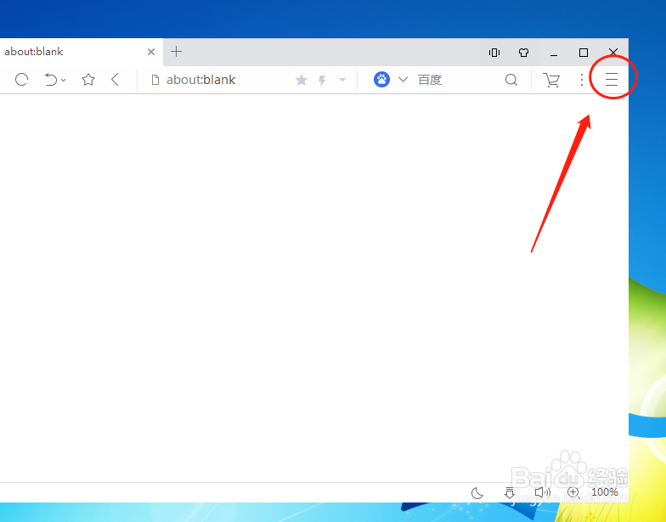Maximize the browser window
Screen dimensions: 666x522
click(584, 53)
